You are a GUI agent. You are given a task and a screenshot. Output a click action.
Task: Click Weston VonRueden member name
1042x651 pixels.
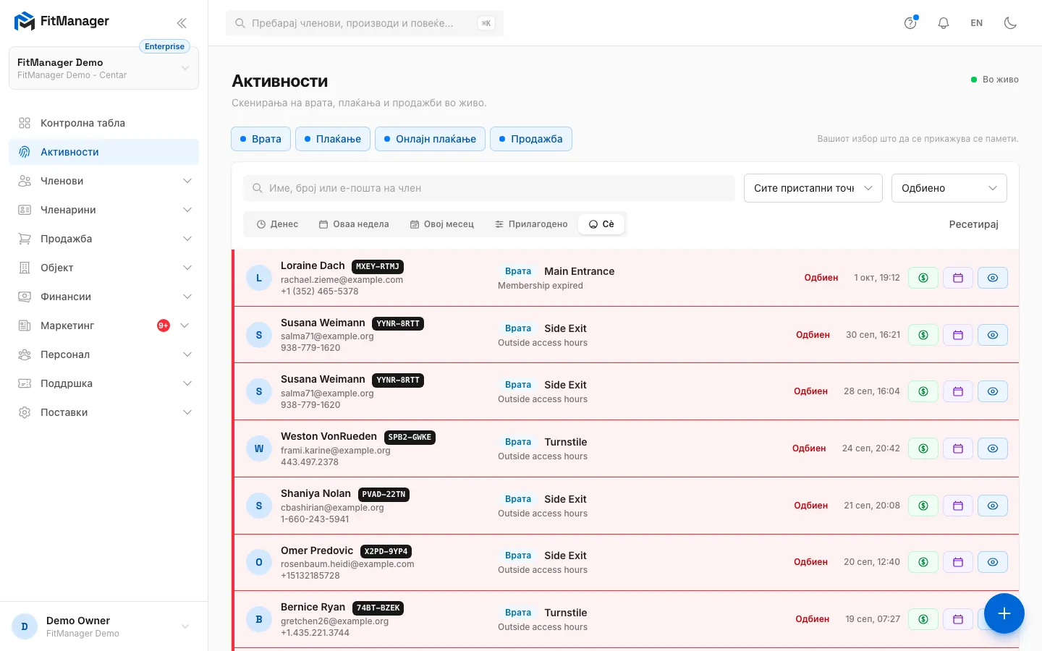point(329,436)
